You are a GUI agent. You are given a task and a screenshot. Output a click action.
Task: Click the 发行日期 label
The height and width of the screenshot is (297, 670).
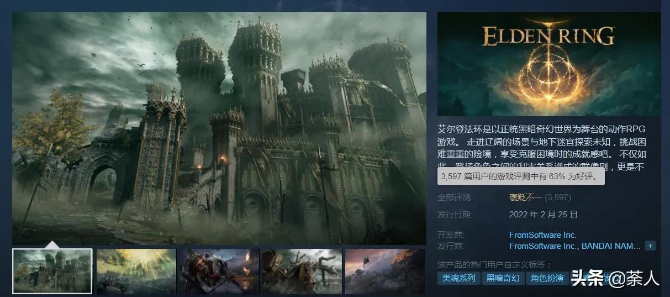(455, 214)
